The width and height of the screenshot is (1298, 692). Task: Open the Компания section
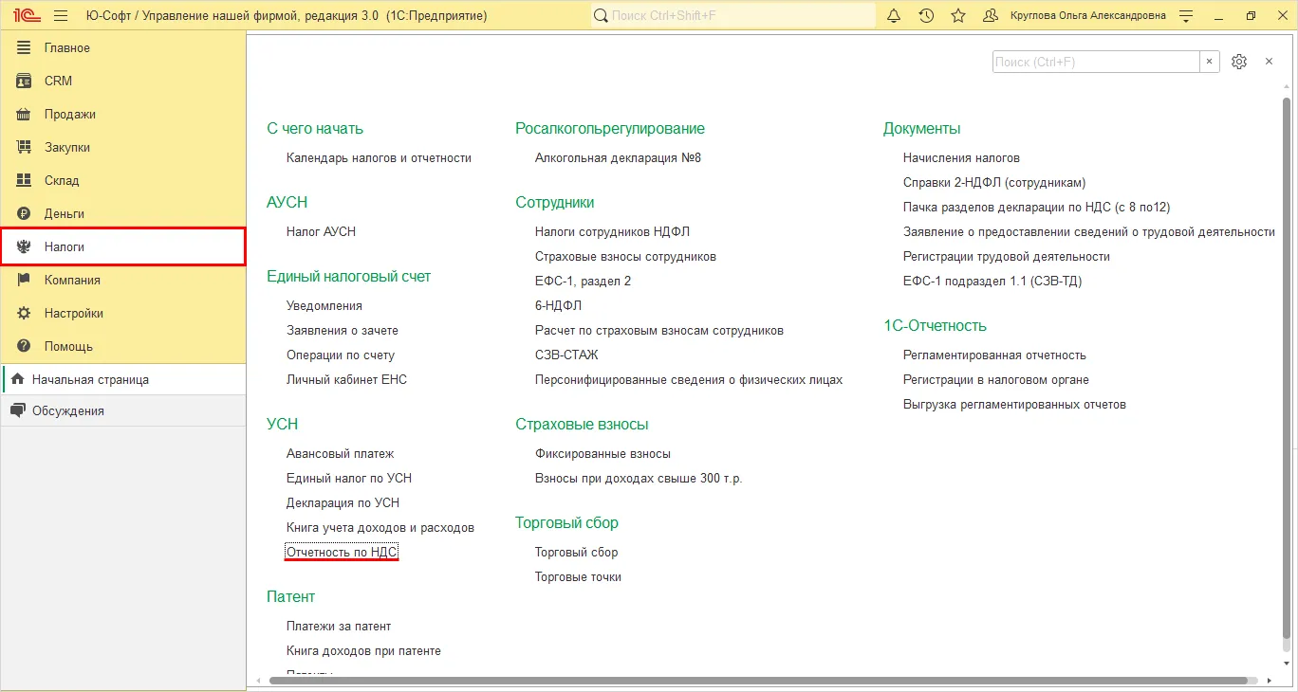click(123, 280)
